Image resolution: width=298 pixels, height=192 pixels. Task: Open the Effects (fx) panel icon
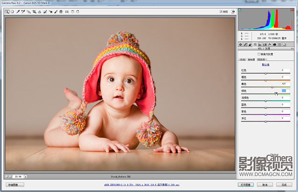(269, 44)
